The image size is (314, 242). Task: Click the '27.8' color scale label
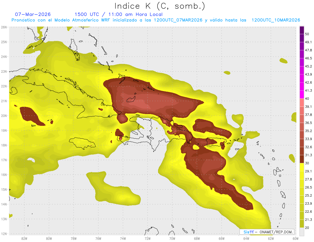coord(309,179)
